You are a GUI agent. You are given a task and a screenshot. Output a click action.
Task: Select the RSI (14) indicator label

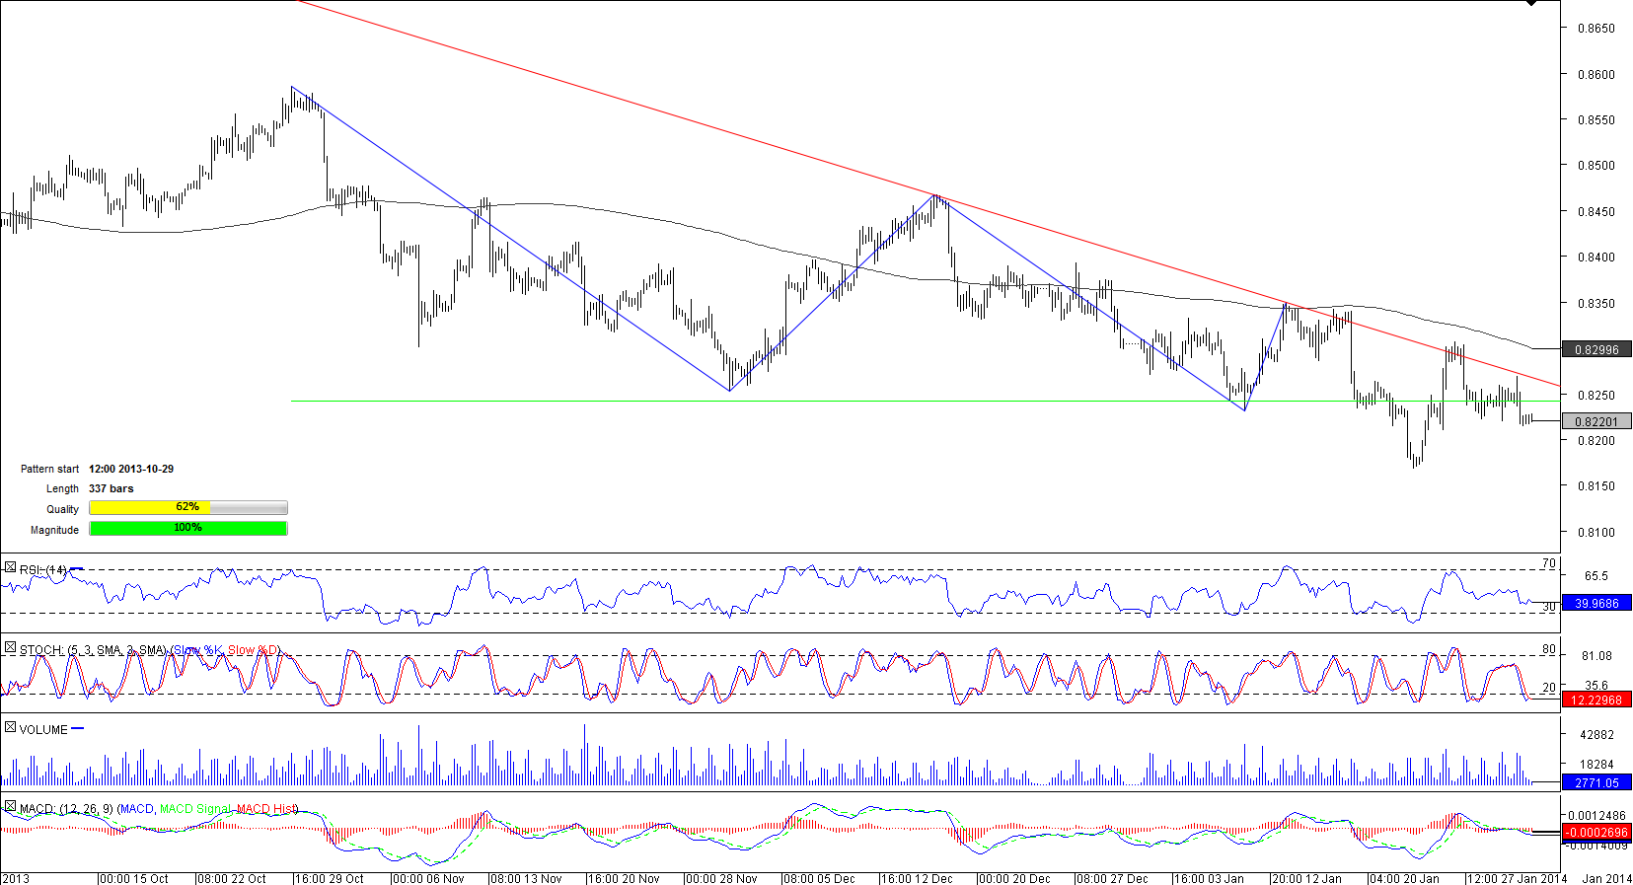click(42, 570)
